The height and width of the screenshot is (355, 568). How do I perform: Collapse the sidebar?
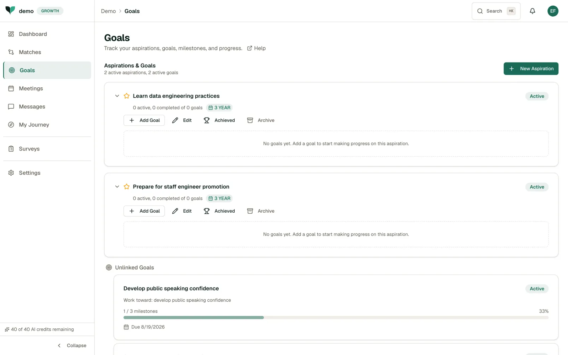pyautogui.click(x=72, y=345)
